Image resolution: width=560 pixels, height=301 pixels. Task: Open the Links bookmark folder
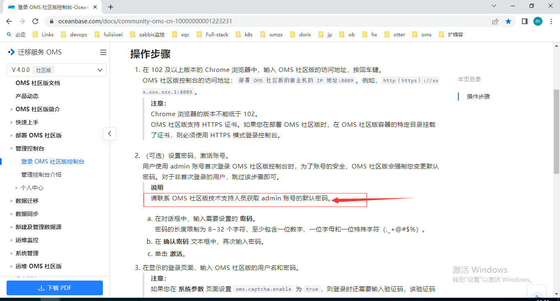(43, 34)
